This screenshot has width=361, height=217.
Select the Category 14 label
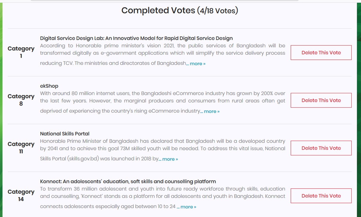21,195
